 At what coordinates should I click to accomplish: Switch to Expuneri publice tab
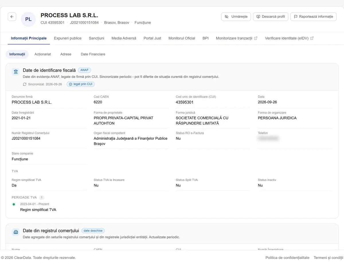click(68, 38)
